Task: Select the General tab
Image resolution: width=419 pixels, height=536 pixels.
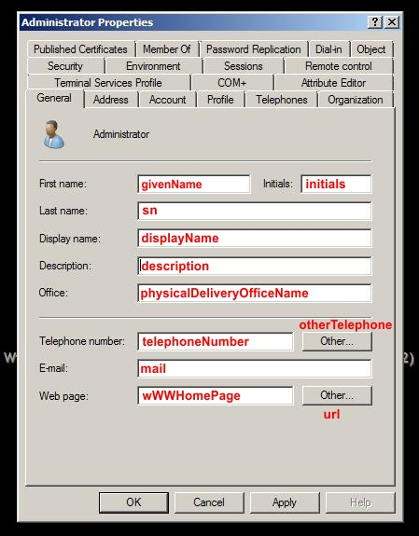Action: pos(54,98)
